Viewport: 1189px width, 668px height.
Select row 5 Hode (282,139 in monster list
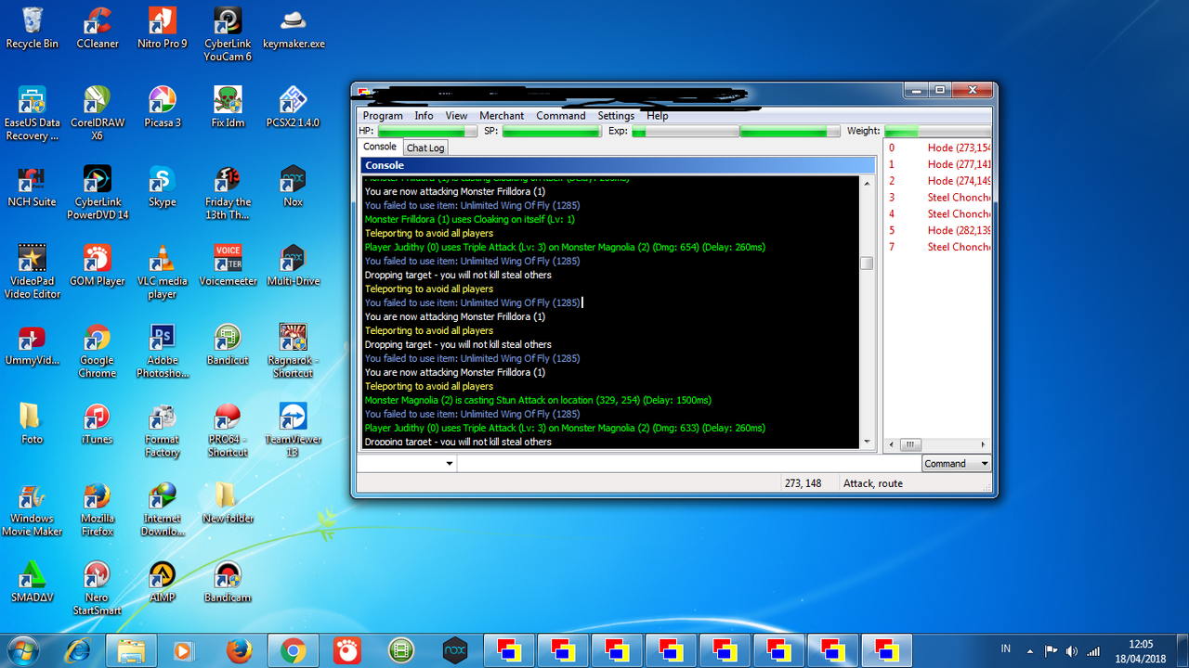tap(938, 230)
